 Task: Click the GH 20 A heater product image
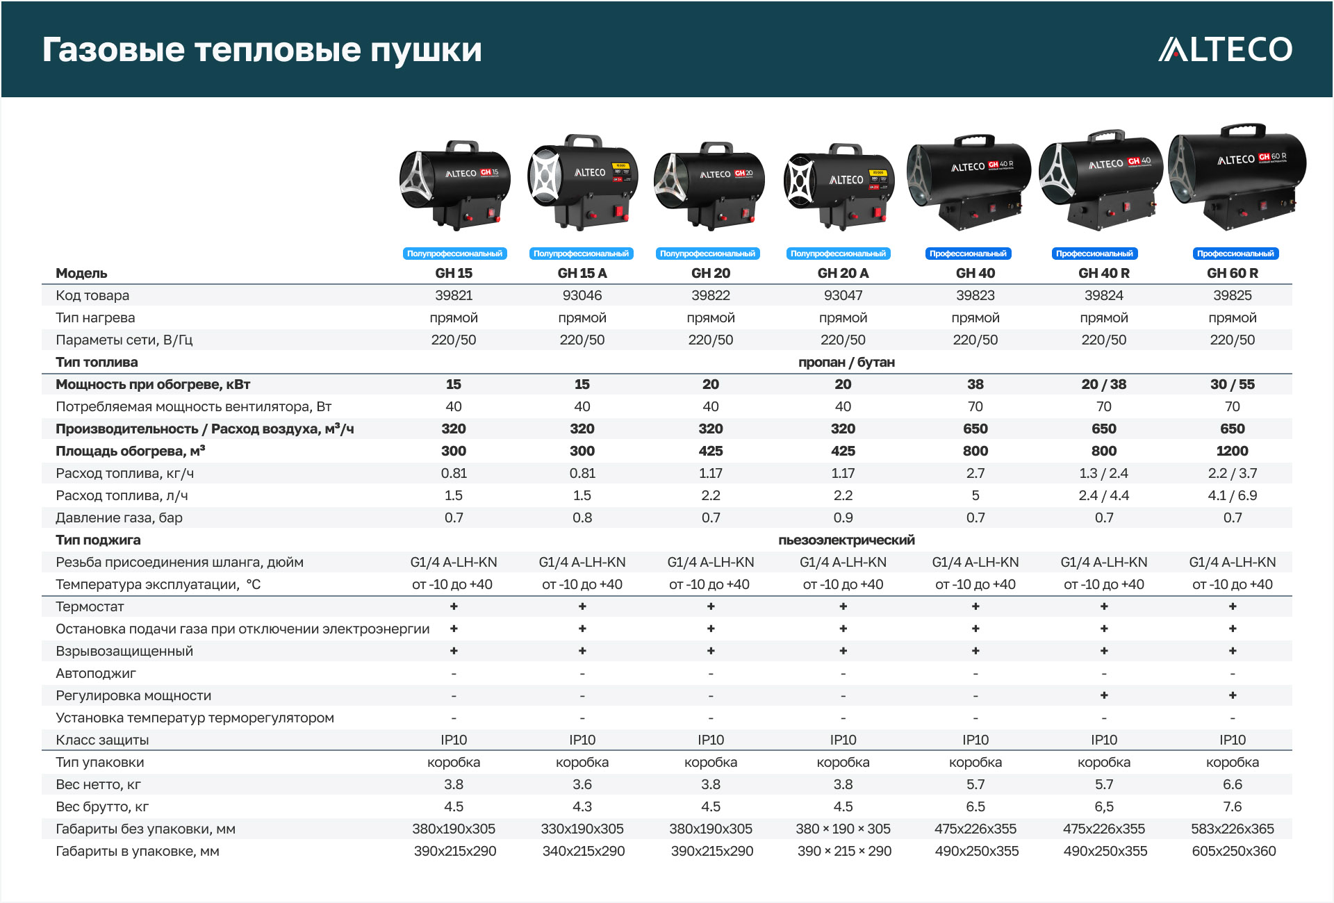(839, 186)
